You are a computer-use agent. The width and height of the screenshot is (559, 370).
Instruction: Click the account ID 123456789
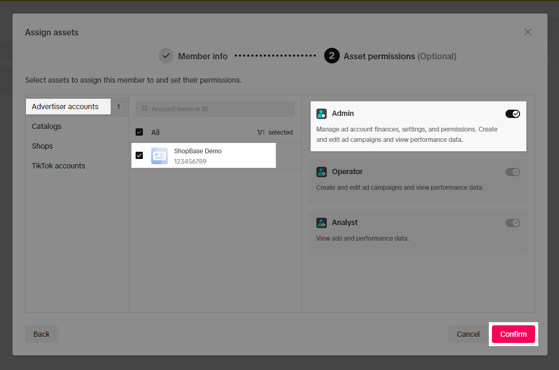[190, 162]
